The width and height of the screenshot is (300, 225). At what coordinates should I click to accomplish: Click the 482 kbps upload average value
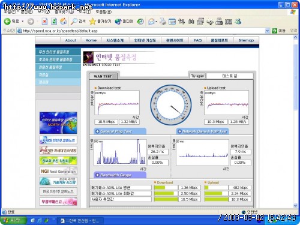pos(240,188)
